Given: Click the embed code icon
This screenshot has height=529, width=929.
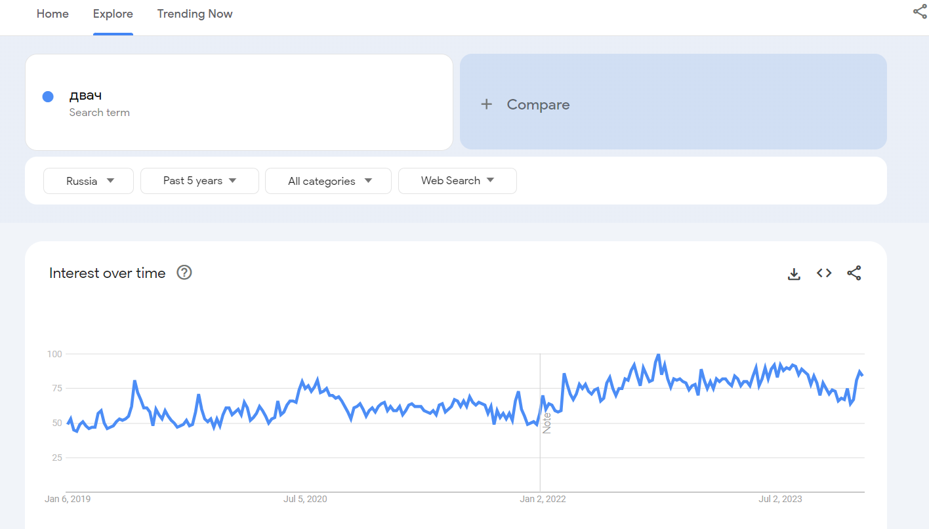Looking at the screenshot, I should (824, 273).
